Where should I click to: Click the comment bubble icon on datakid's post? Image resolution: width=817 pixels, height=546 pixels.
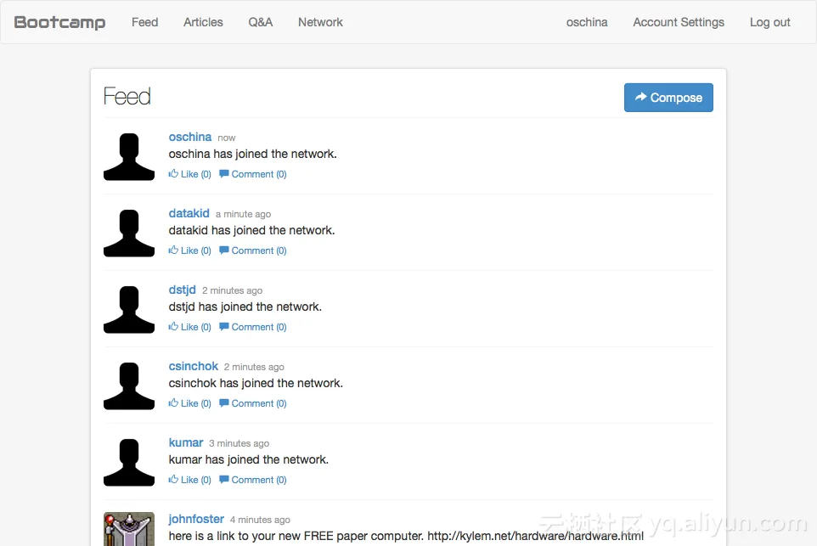224,250
